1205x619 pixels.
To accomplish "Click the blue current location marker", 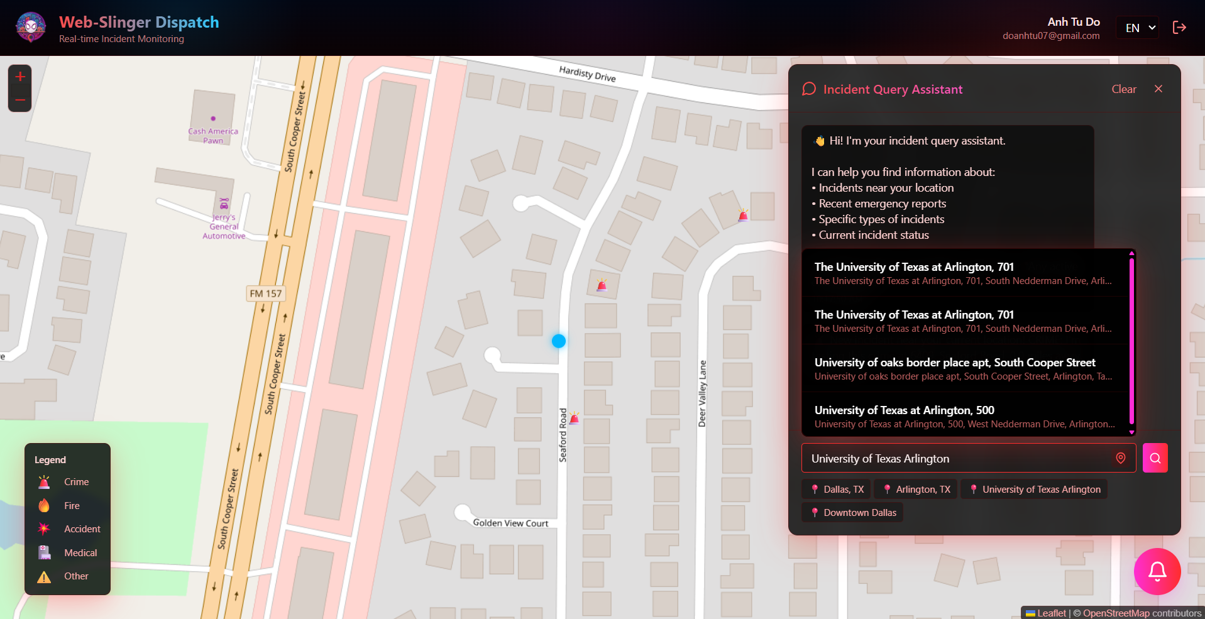I will [x=559, y=341].
